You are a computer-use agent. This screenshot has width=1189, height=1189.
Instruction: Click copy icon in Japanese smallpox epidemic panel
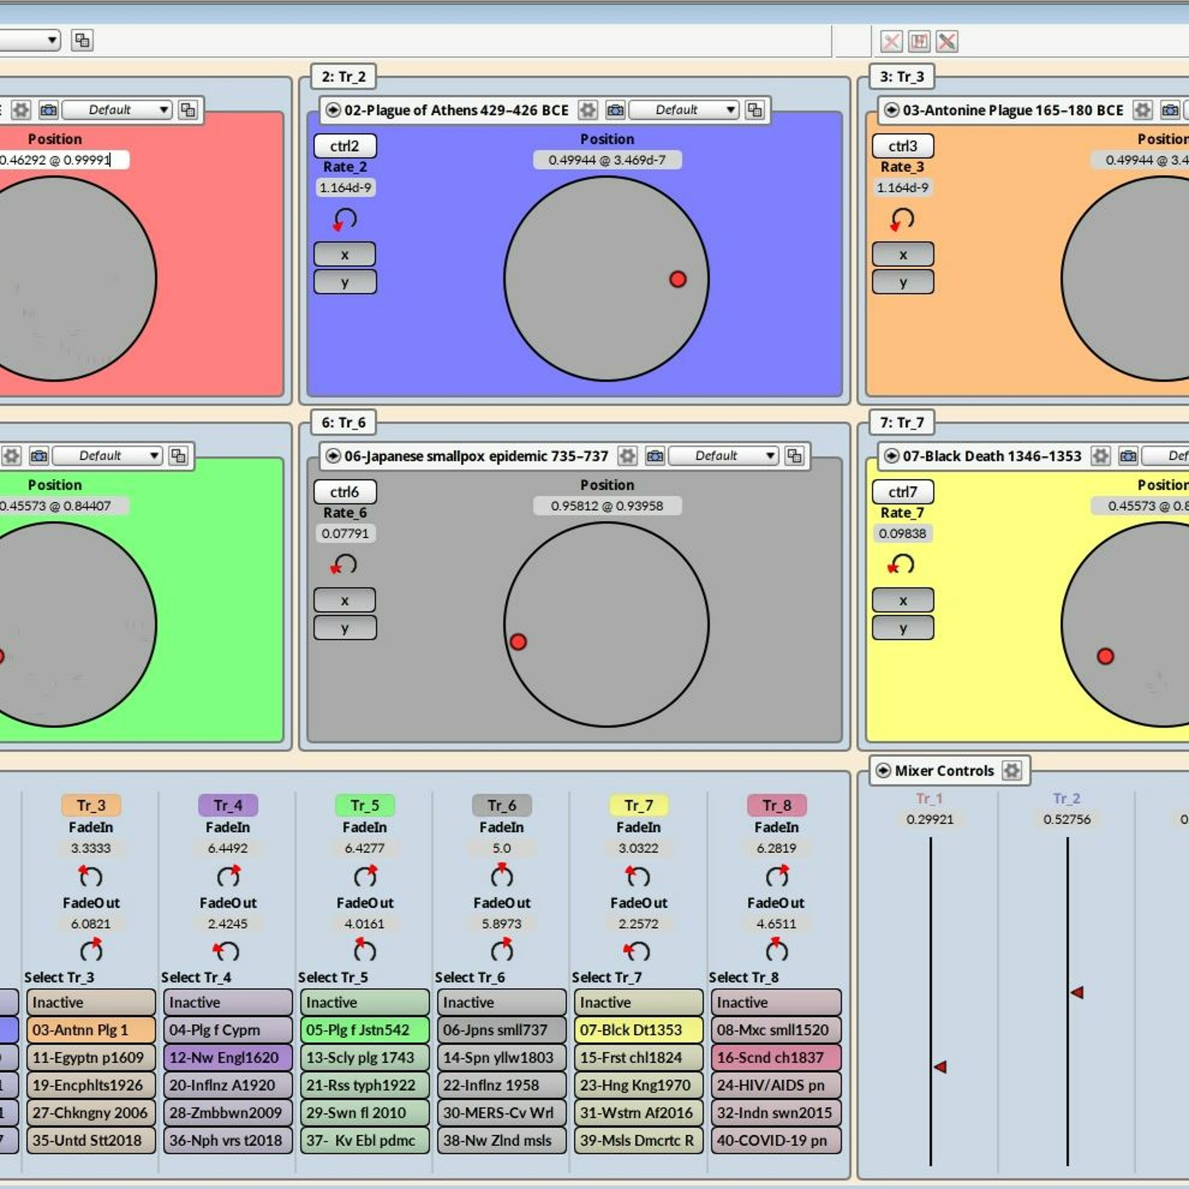[x=795, y=456]
